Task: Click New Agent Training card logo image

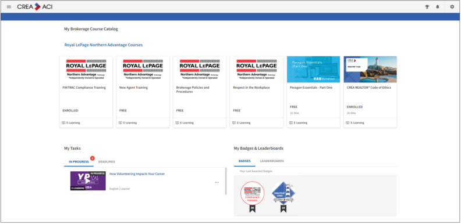Action: coord(143,70)
